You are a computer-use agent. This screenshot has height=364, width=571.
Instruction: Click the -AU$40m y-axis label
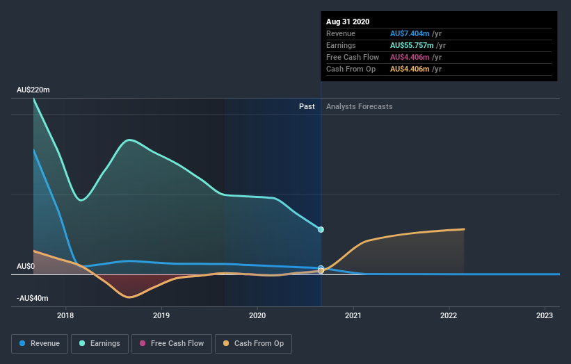coord(33,298)
